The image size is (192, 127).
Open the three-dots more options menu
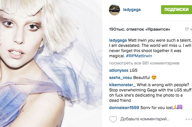pyautogui.click(x=189, y=119)
